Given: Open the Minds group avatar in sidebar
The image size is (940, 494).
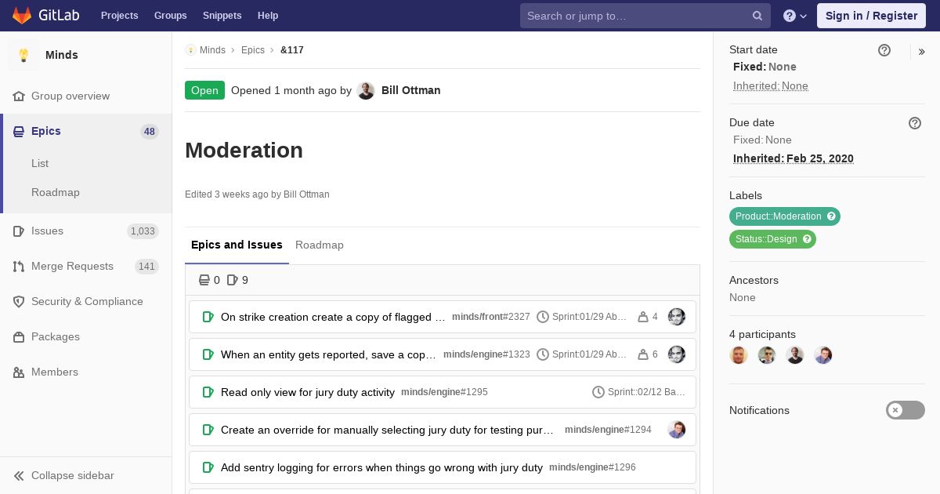Looking at the screenshot, I should tap(23, 55).
